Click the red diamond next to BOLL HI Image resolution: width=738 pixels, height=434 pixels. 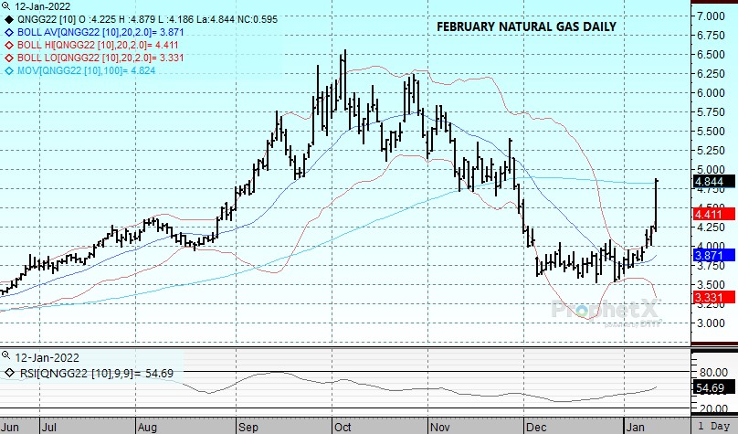[9, 43]
